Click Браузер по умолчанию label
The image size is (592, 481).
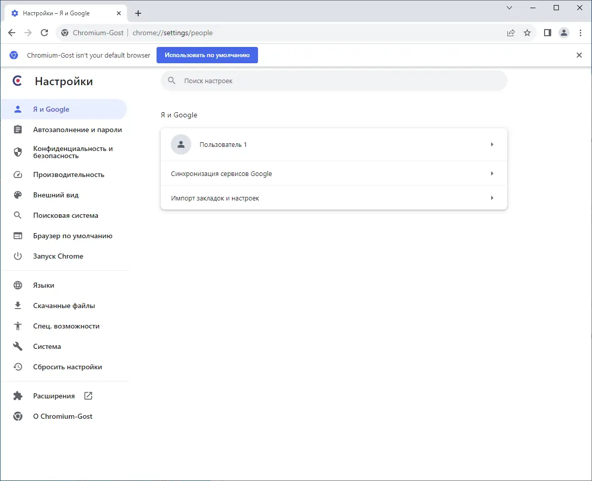[73, 236]
